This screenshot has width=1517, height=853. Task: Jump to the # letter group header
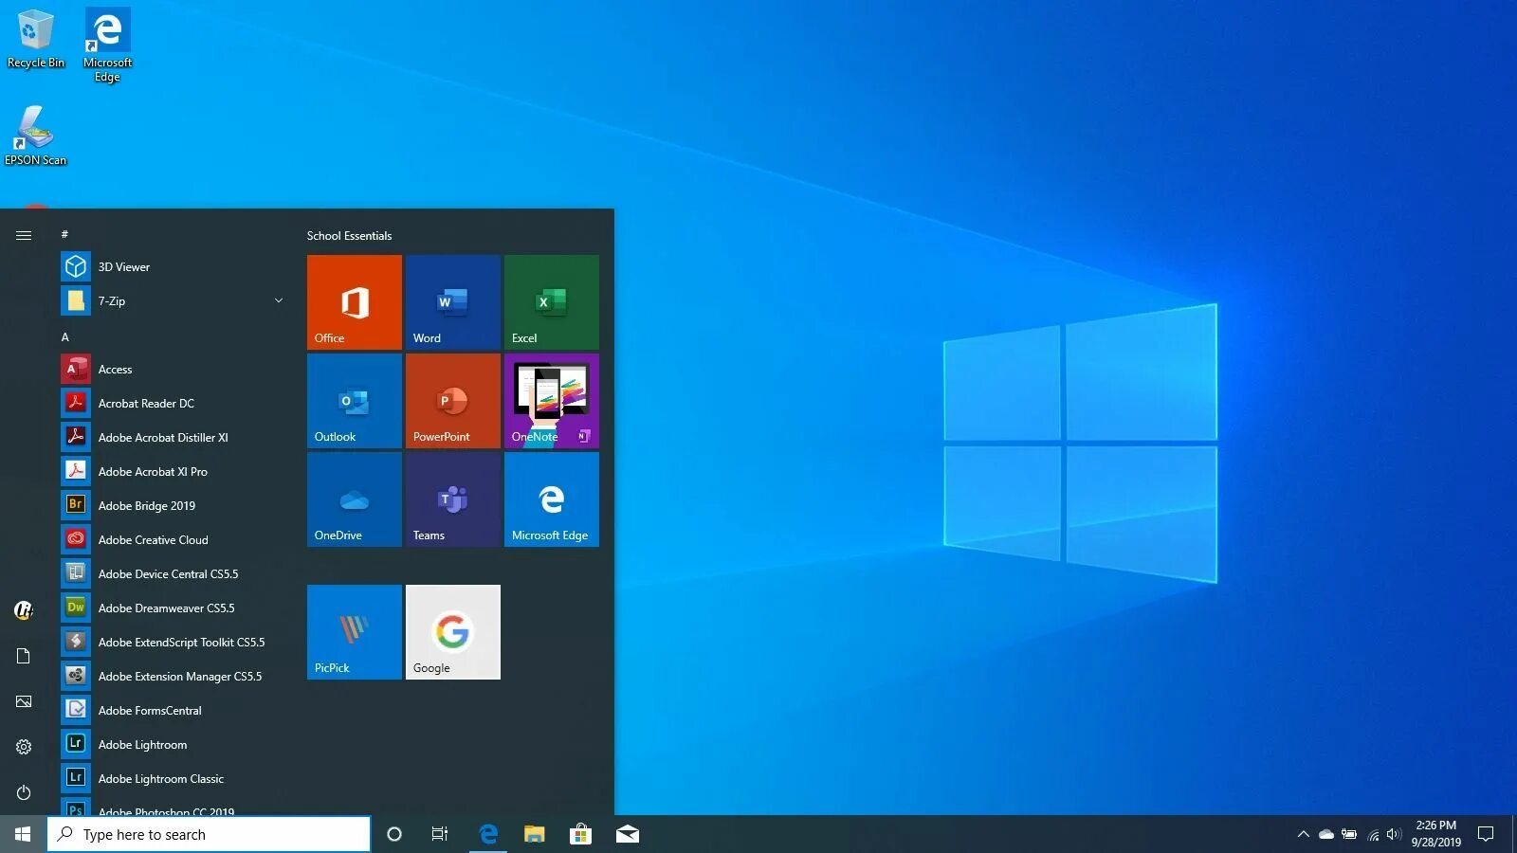pyautogui.click(x=64, y=234)
